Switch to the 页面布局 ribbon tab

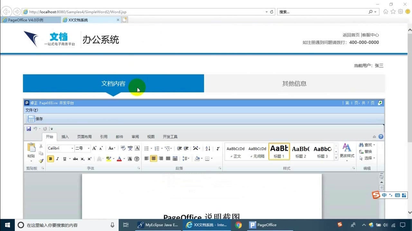[x=84, y=137]
